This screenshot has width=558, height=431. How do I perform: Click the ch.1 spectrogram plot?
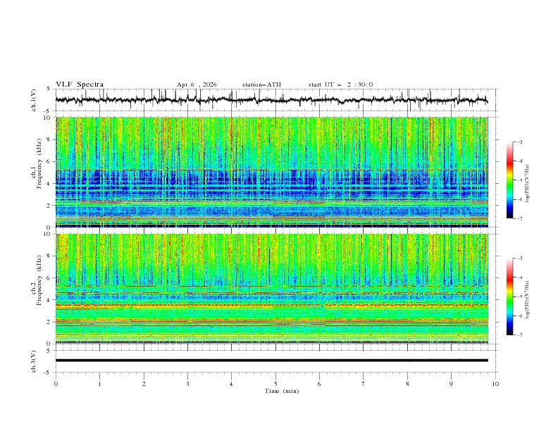point(272,172)
